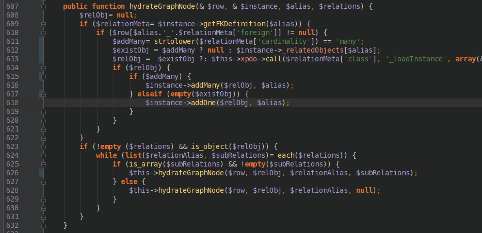
Task: Collapse the if ($addMany) block at line 615
Action: point(43,76)
